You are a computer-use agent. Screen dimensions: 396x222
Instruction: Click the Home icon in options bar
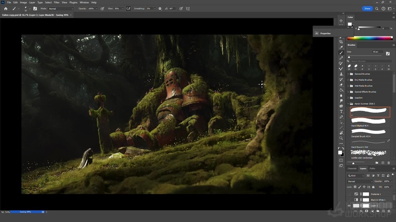(x=5, y=9)
